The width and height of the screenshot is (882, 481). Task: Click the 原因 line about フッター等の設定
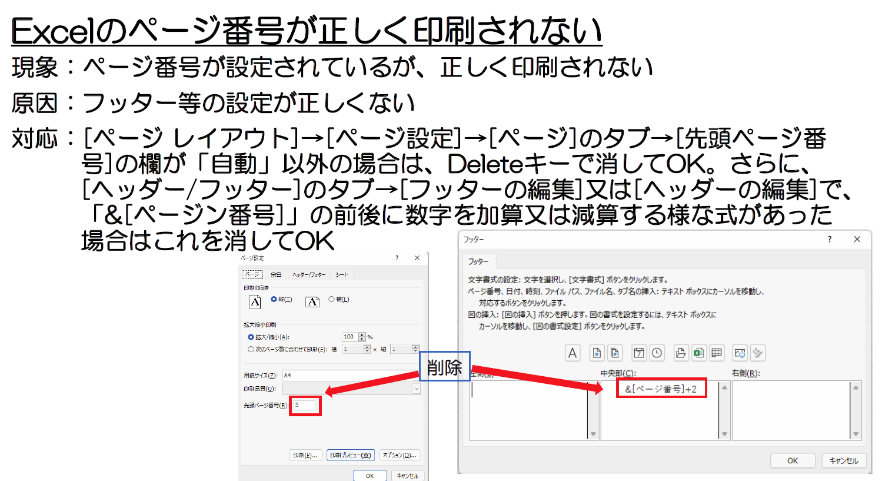click(x=213, y=103)
